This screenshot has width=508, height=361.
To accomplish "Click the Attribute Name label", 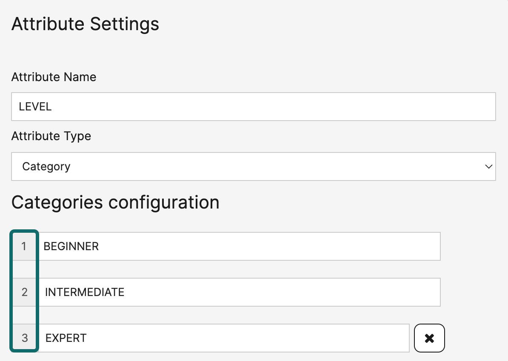I will [54, 77].
